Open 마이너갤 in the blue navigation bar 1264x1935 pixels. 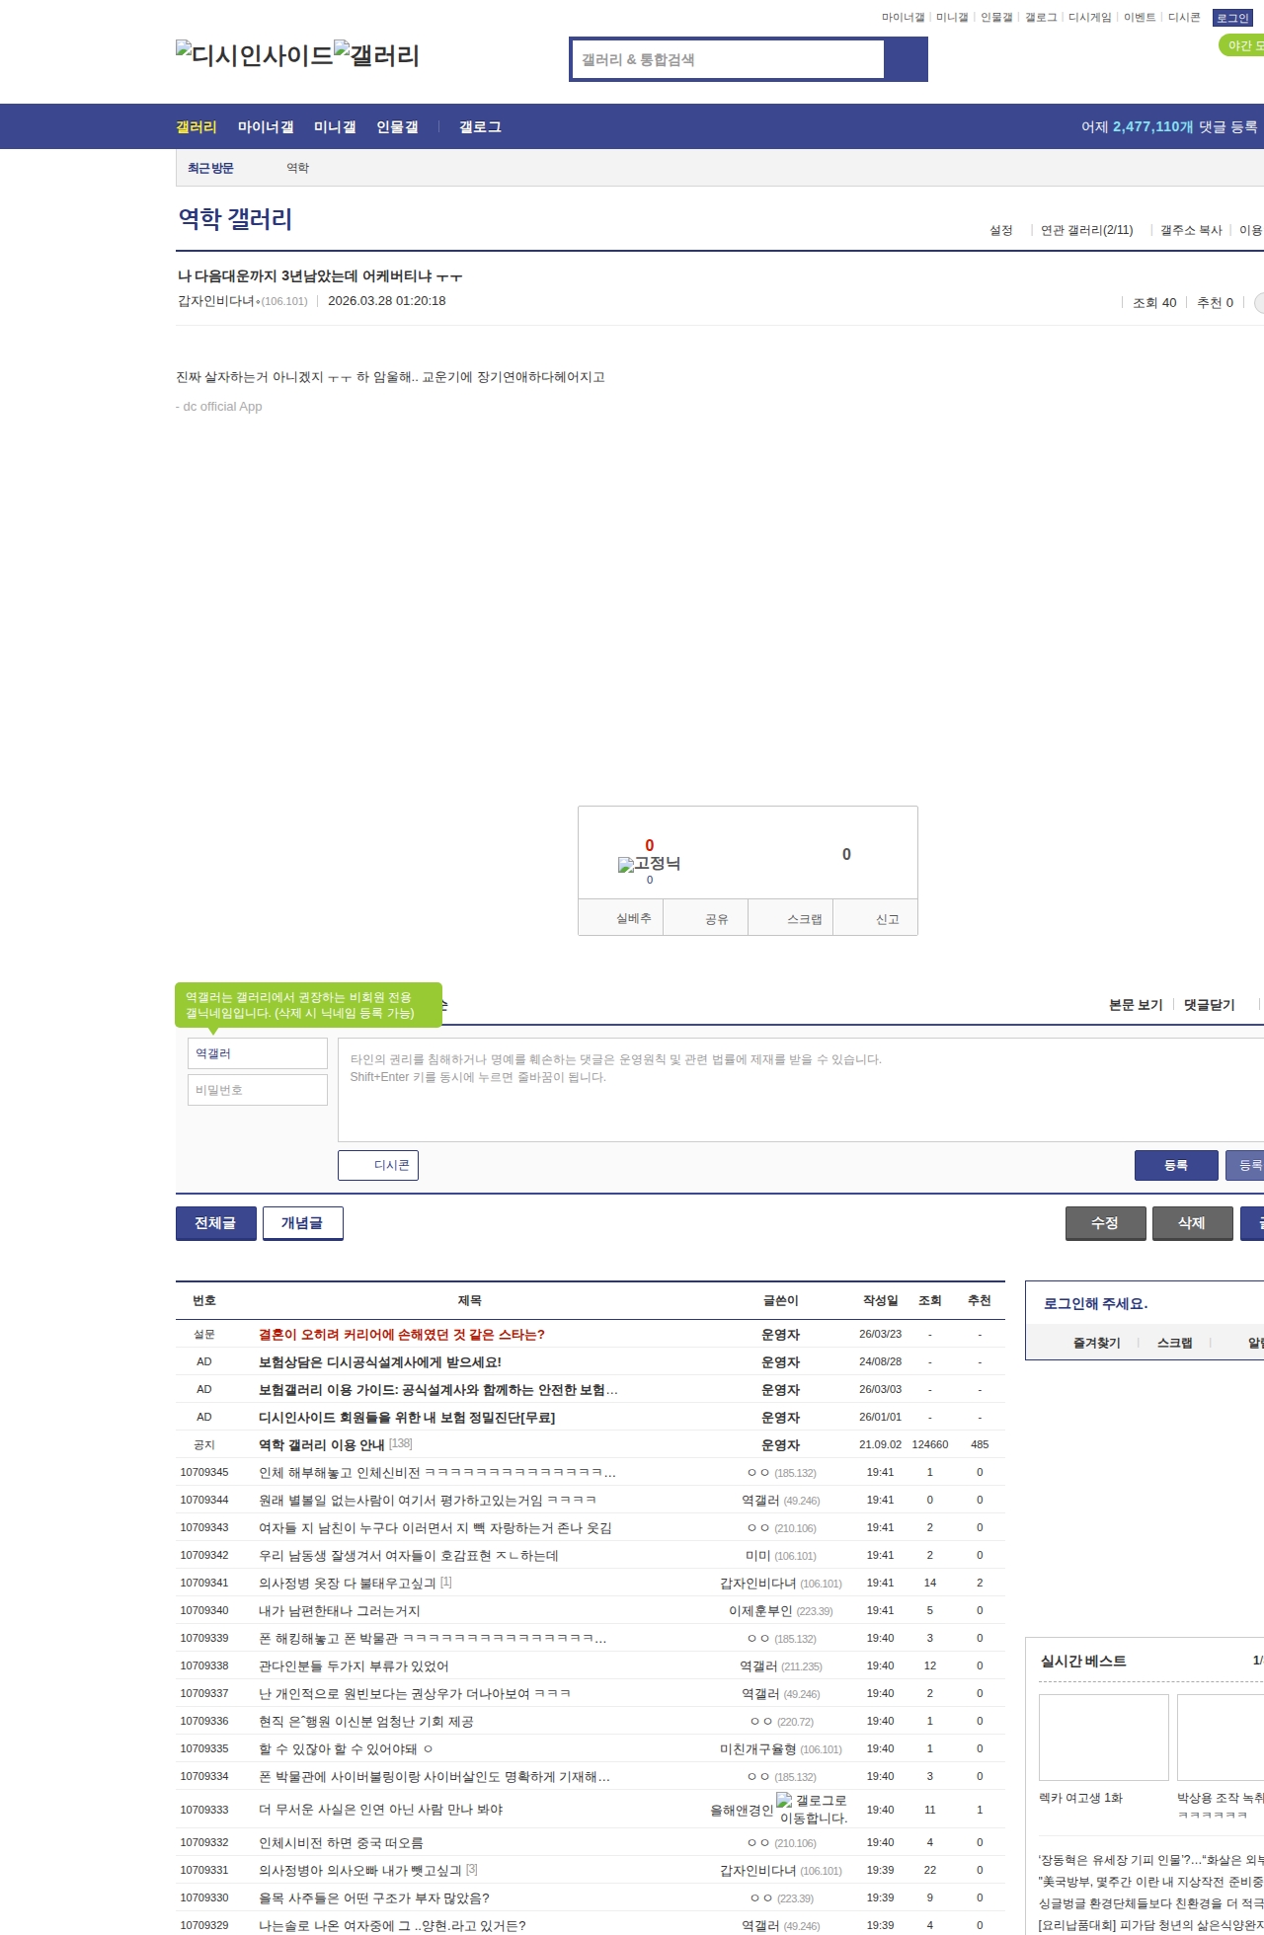266,127
